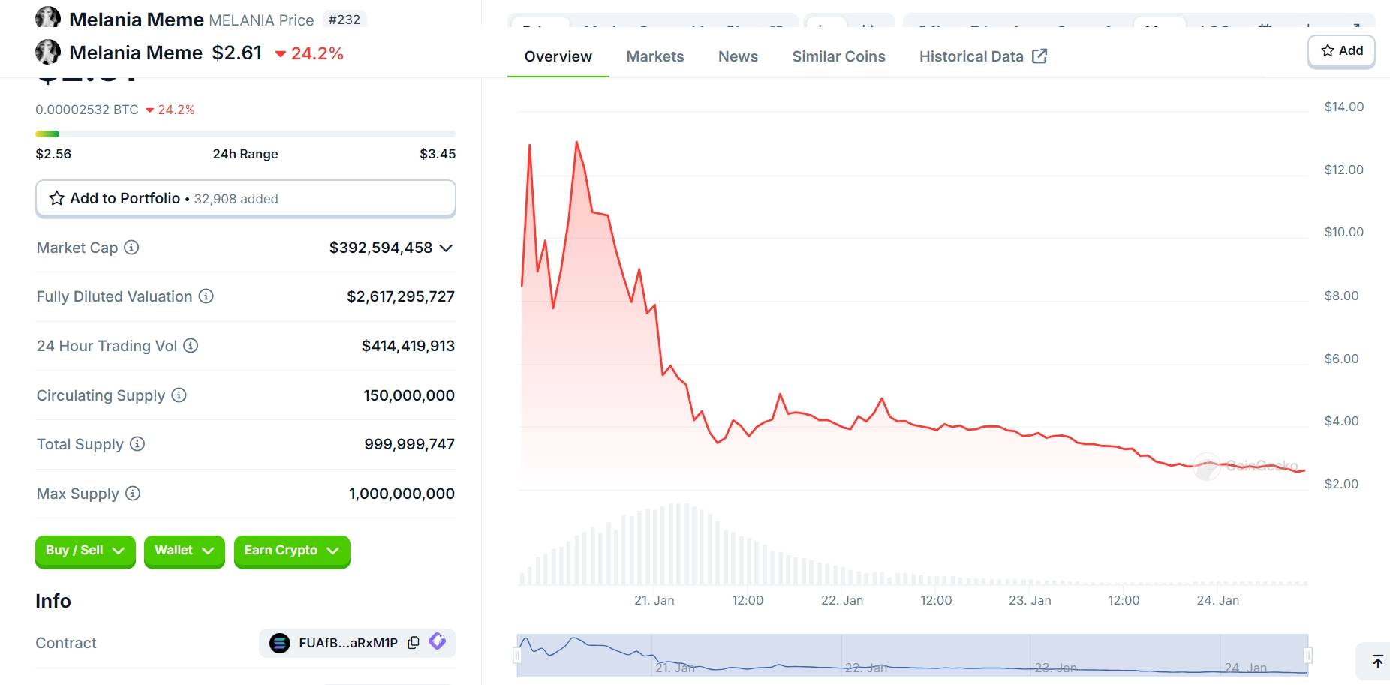Open the Wallet dropdown
Viewport: 1390px width, 685px height.
tap(185, 551)
